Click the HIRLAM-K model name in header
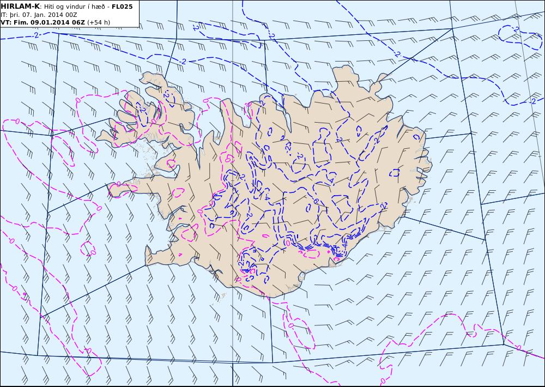545x387 pixels. coord(20,7)
